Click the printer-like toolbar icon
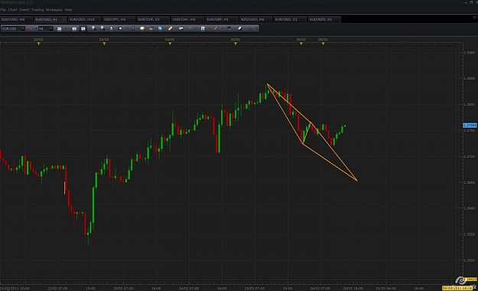The width and height of the screenshot is (478, 291). pyautogui.click(x=151, y=28)
